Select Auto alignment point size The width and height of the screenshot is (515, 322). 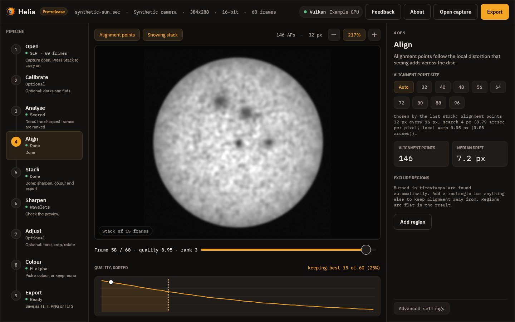(403, 87)
